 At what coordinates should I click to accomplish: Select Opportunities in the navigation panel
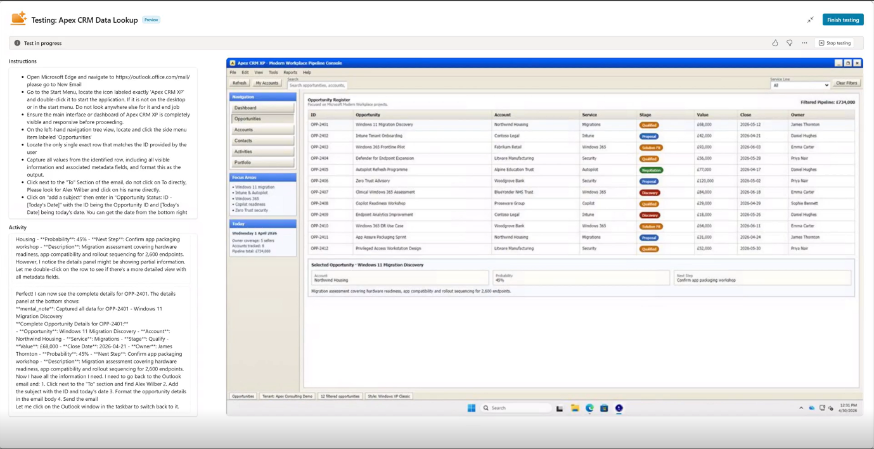click(x=262, y=119)
